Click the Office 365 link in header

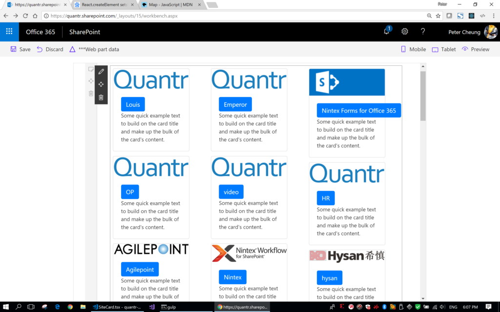[x=41, y=32]
